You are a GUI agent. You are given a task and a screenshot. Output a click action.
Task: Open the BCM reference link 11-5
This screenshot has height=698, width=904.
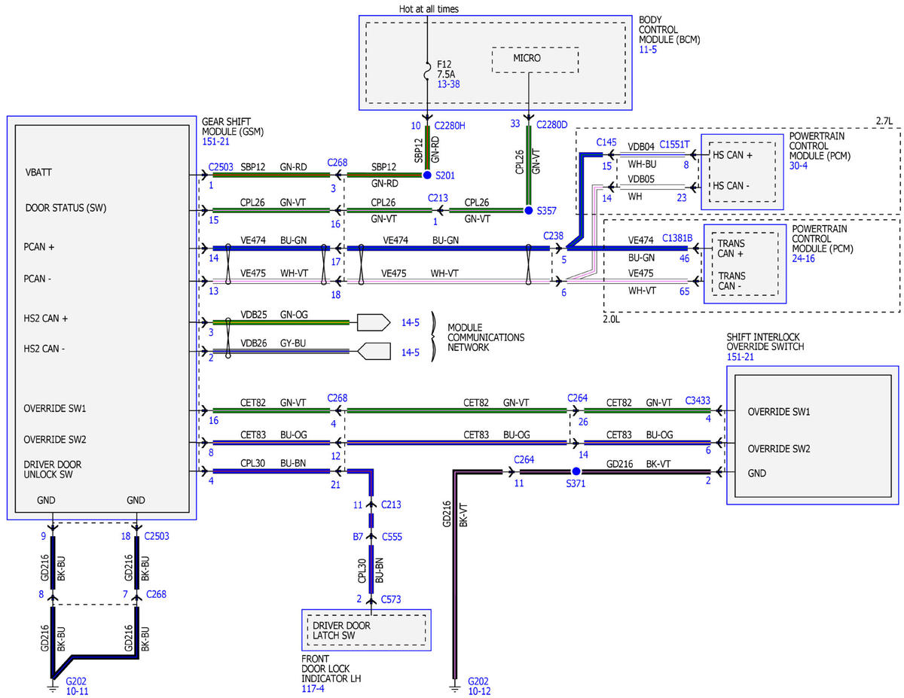[x=648, y=48]
